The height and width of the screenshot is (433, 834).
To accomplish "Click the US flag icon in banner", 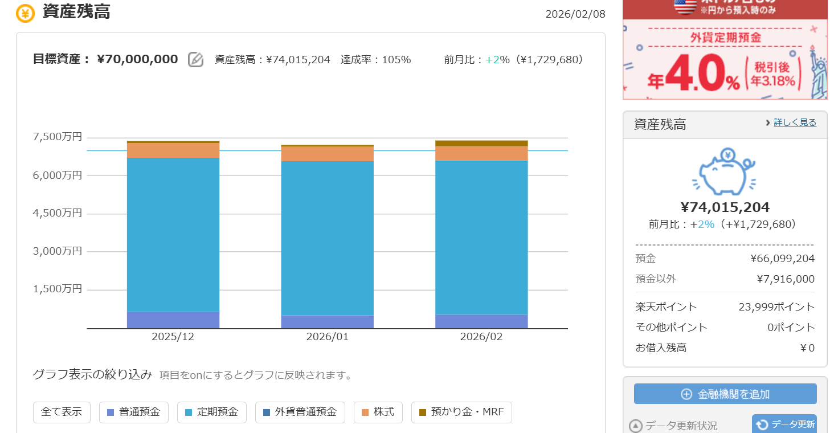I will [685, 6].
